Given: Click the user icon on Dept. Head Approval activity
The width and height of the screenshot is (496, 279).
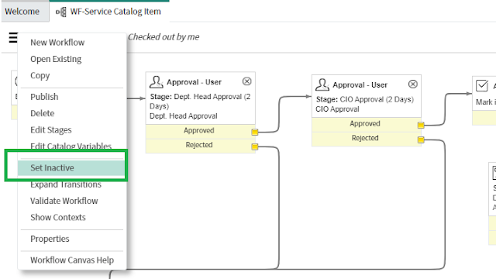Looking at the screenshot, I should click(x=157, y=81).
